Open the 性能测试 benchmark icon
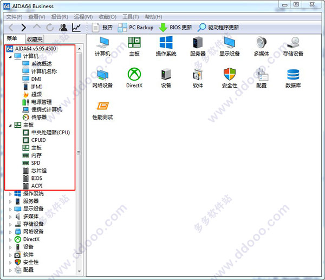325x280 pixels. coord(102,110)
